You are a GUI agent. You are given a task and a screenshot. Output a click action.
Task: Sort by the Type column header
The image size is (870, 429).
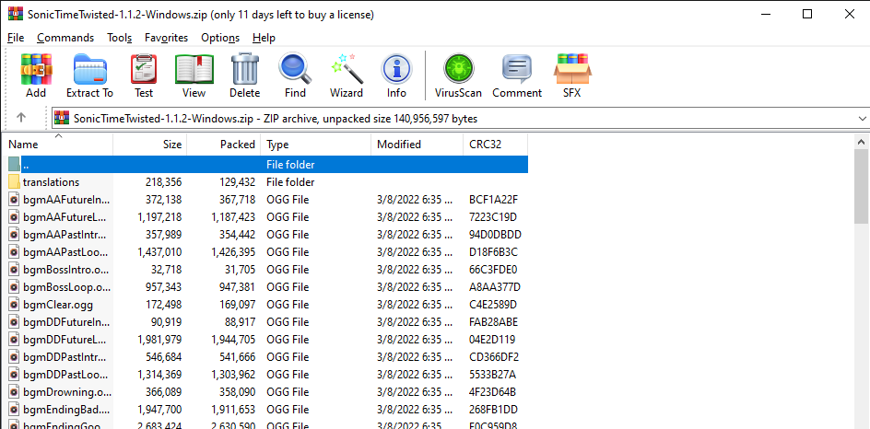tap(315, 145)
